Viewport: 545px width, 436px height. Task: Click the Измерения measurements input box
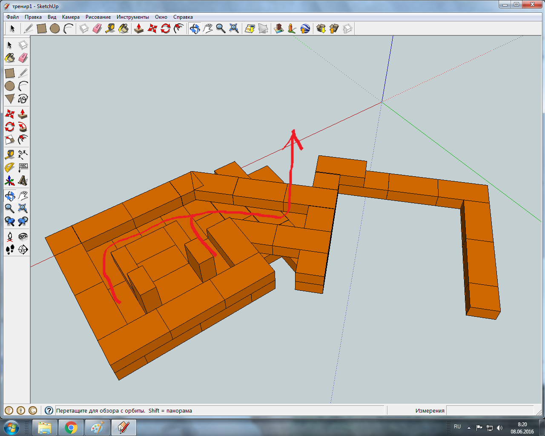490,410
